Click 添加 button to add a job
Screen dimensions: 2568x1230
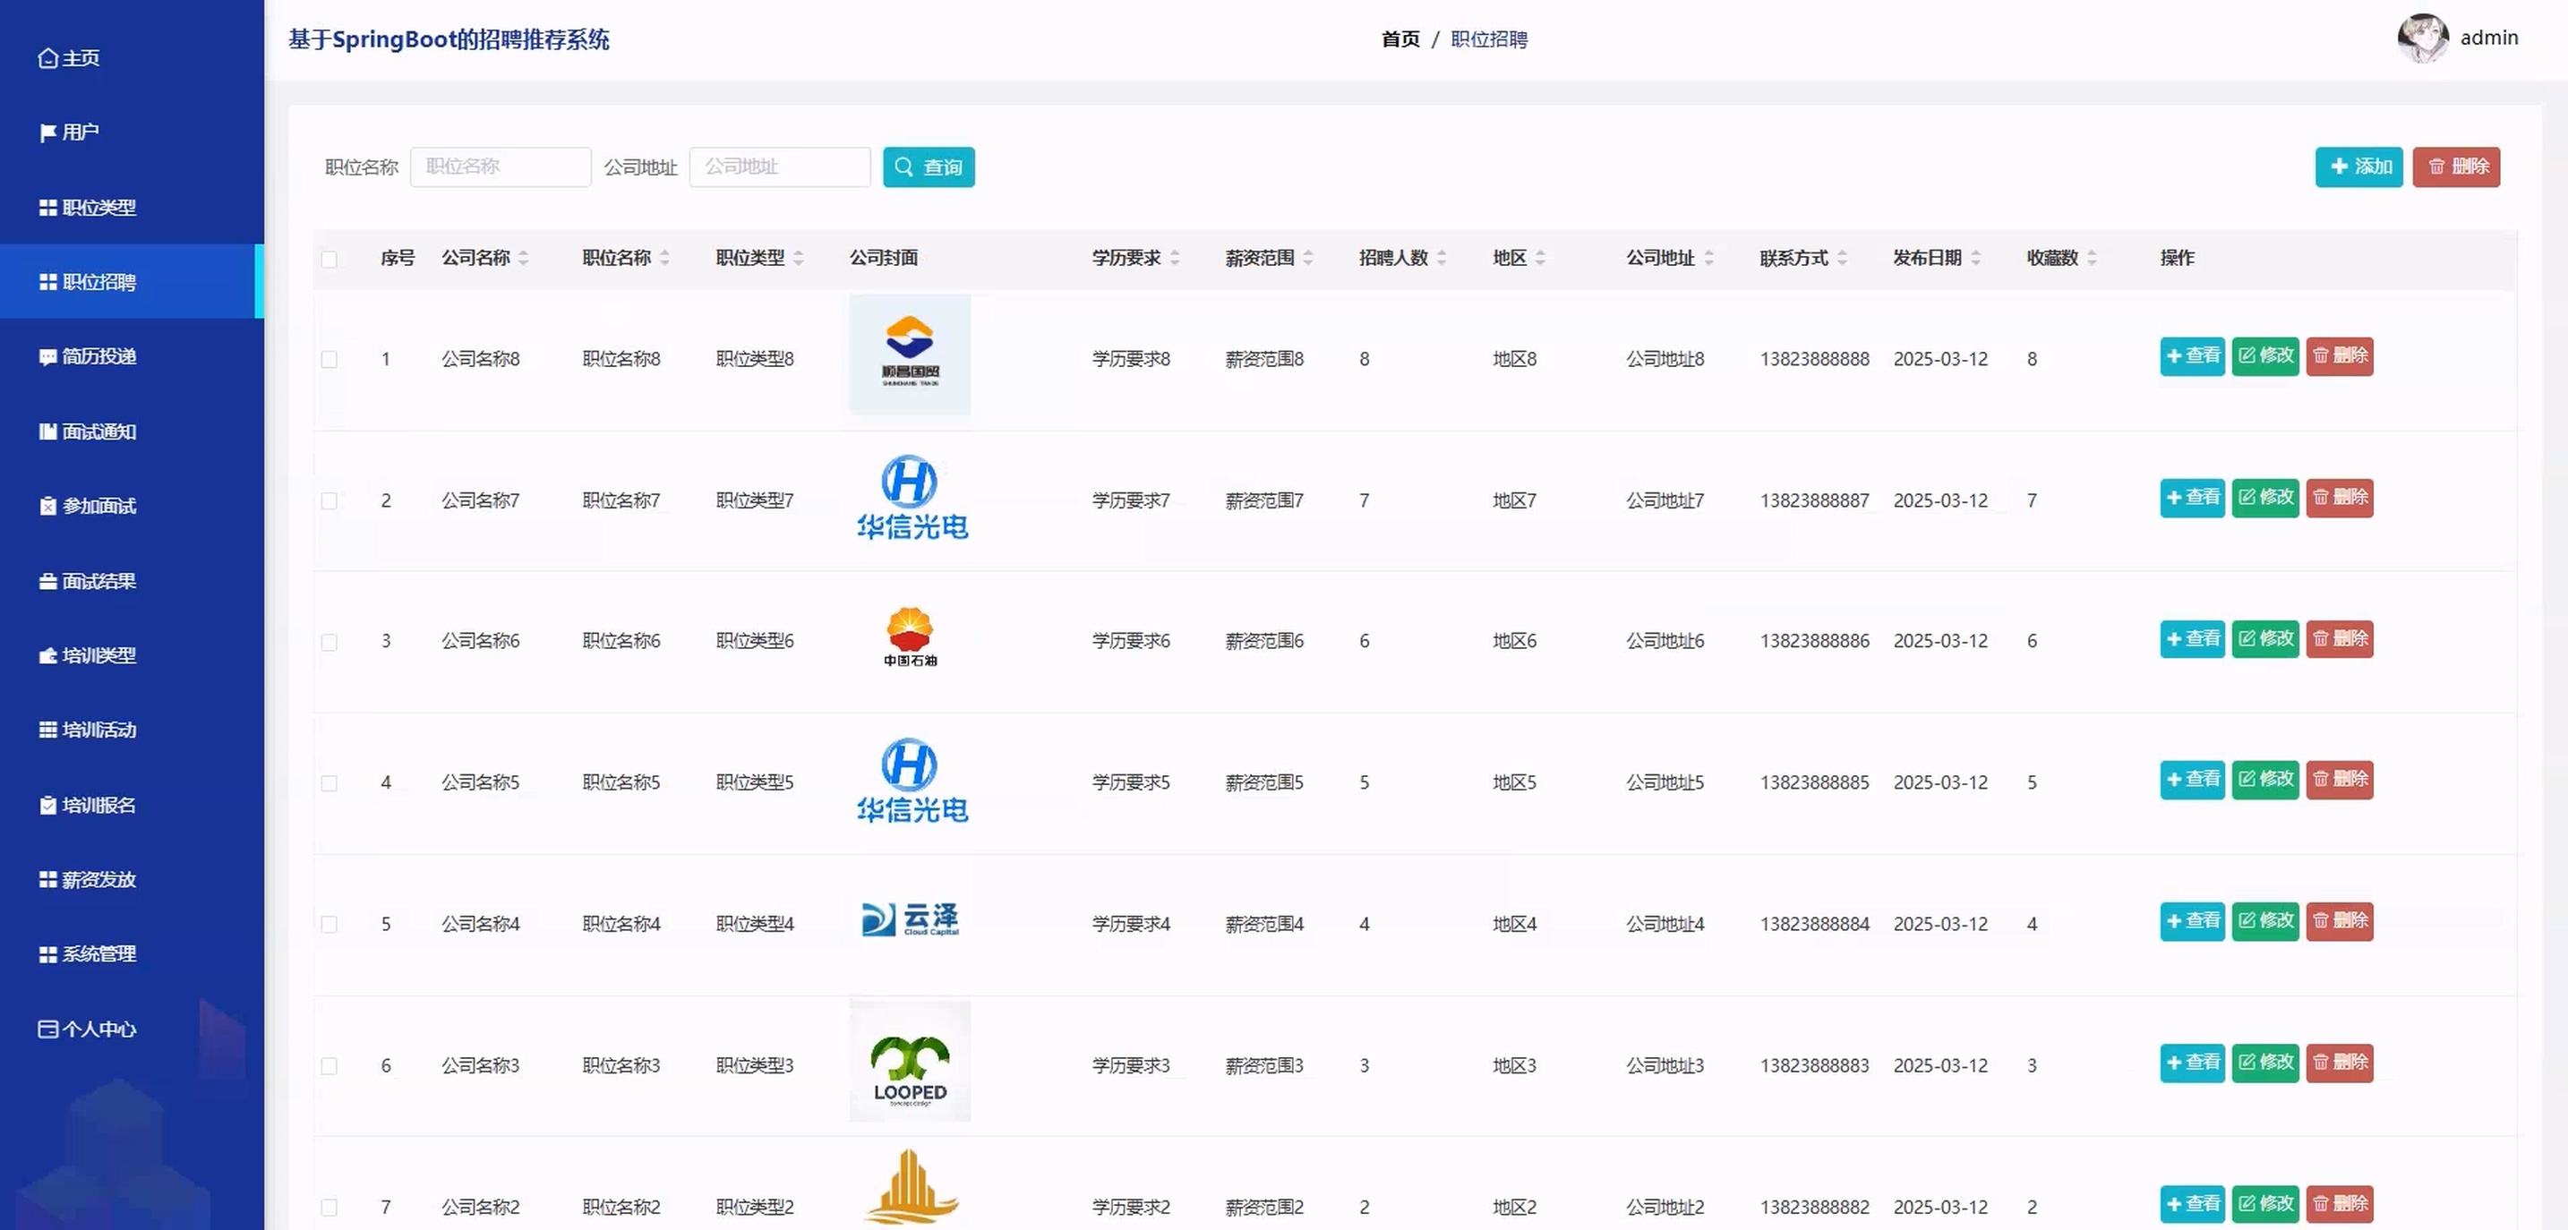(x=2358, y=167)
